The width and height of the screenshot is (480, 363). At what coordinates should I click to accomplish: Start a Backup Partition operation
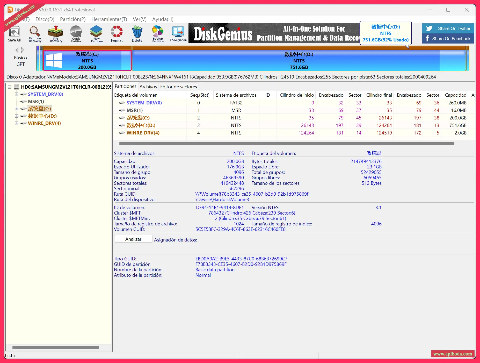pyautogui.click(x=157, y=34)
